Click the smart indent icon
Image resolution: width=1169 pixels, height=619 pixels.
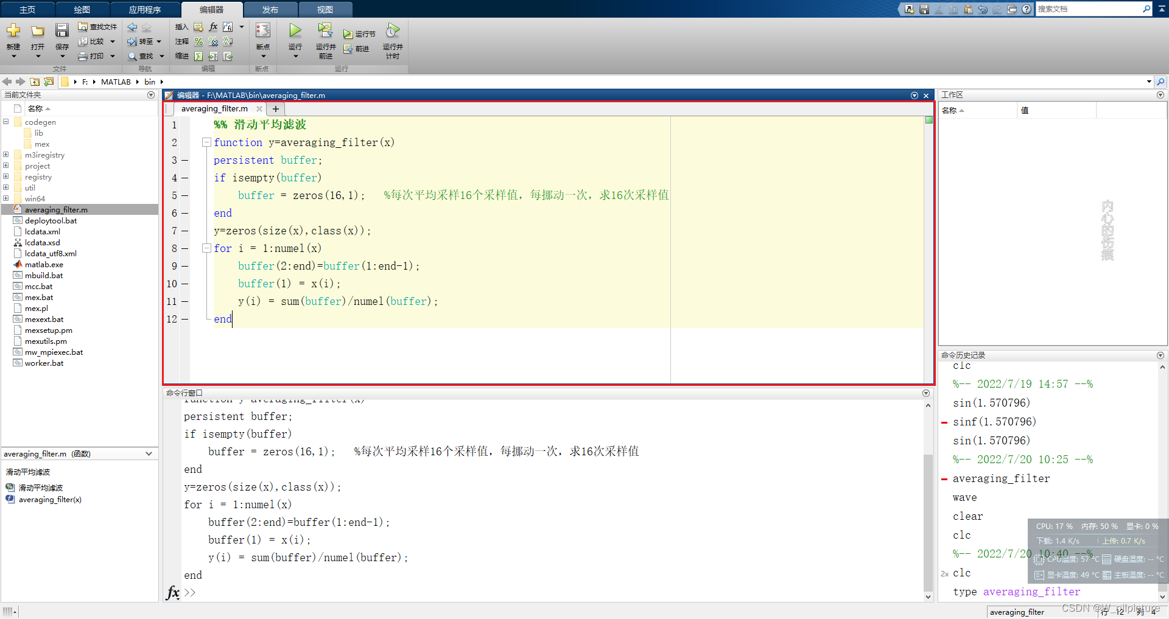click(198, 56)
